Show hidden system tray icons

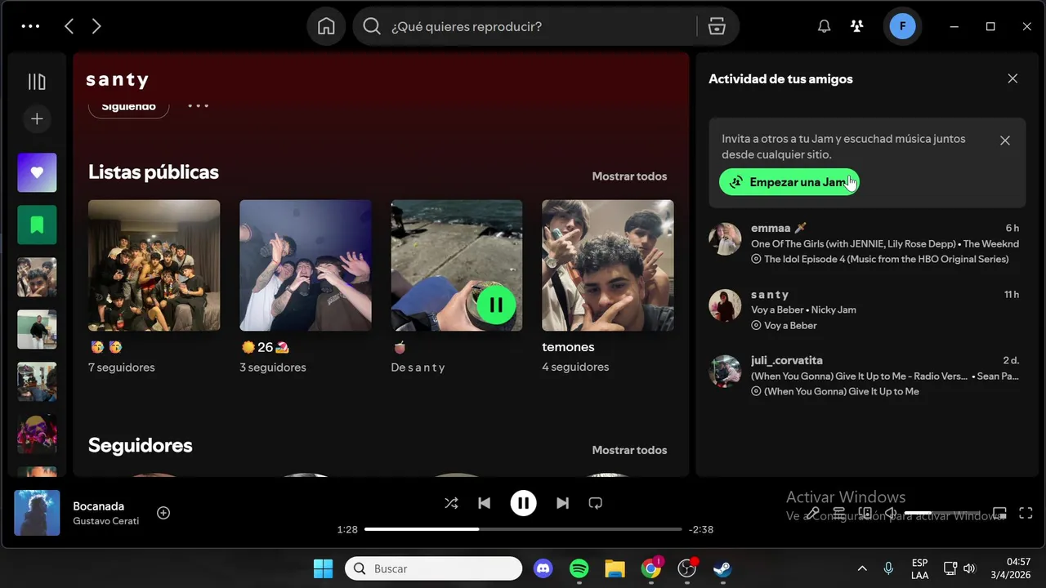(862, 568)
